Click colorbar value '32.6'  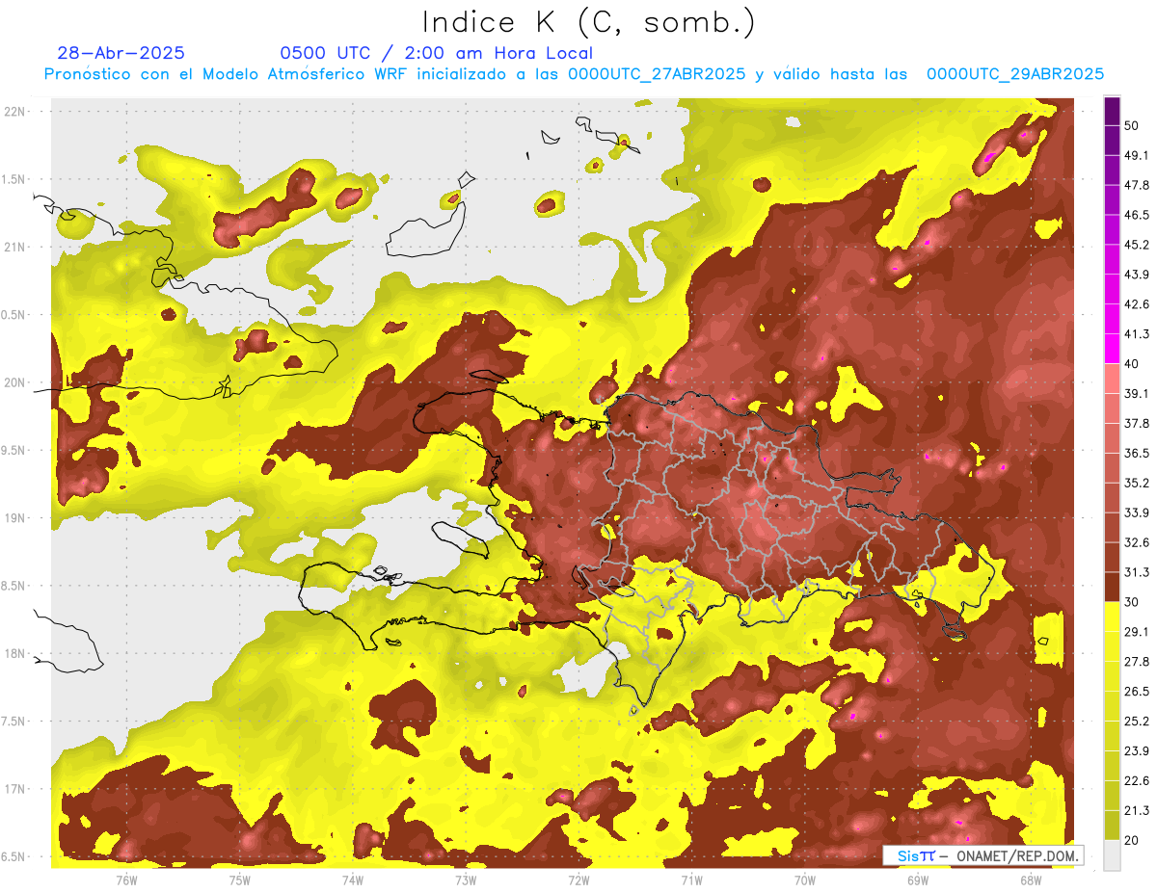point(1137,542)
